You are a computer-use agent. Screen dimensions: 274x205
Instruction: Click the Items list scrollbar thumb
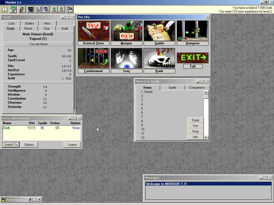(x=206, y=97)
